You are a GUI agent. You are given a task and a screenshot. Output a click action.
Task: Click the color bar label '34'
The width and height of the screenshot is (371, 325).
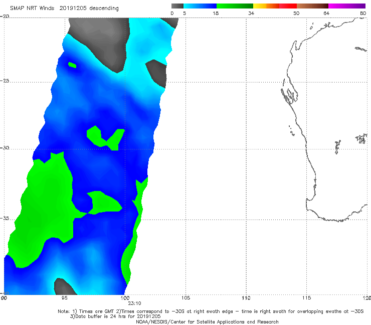click(x=251, y=13)
